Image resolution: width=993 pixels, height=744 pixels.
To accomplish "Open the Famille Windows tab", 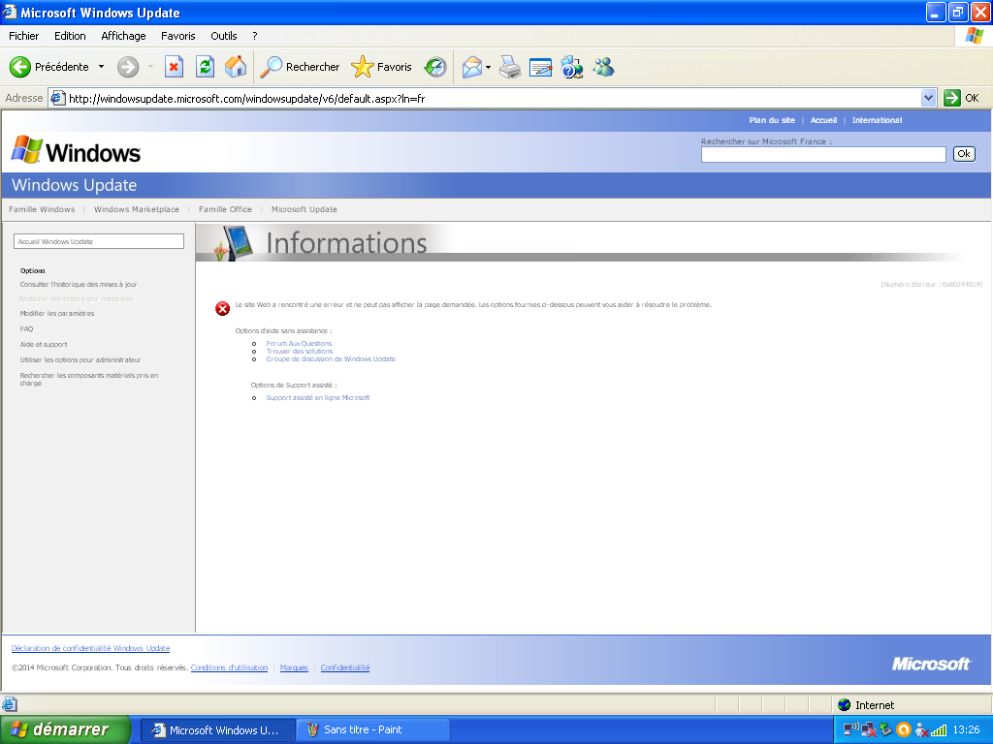I will [x=42, y=209].
